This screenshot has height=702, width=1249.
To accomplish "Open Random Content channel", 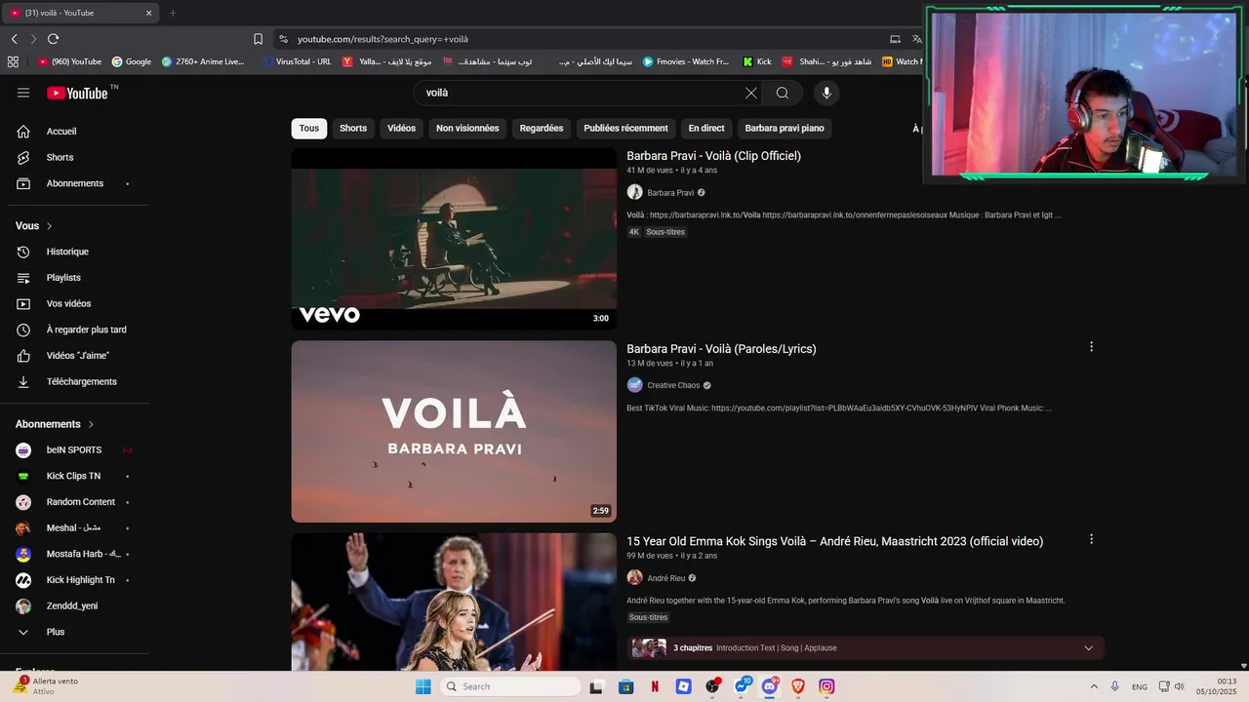I will coord(76,502).
